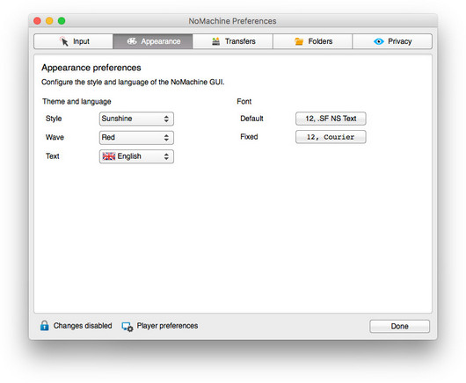Viewport: 466px width, 383px height.
Task: Open Player preferences link
Action: point(167,326)
